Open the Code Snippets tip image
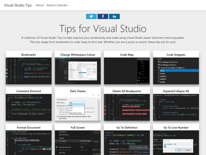This screenshot has height=155, width=206. tap(176, 71)
